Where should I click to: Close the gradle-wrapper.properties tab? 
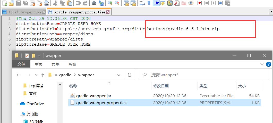point(108,12)
